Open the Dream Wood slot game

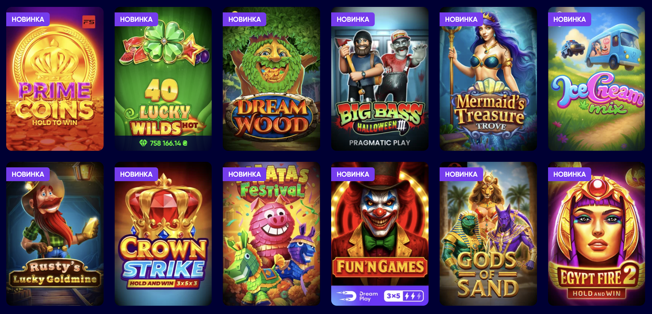(271, 79)
